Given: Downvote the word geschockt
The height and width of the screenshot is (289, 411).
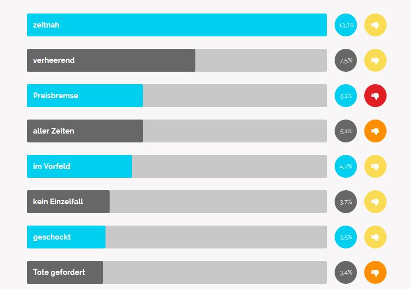Looking at the screenshot, I should tap(375, 237).
